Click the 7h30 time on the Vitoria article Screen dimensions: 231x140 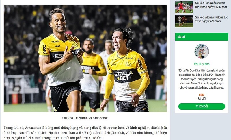[198, 21]
